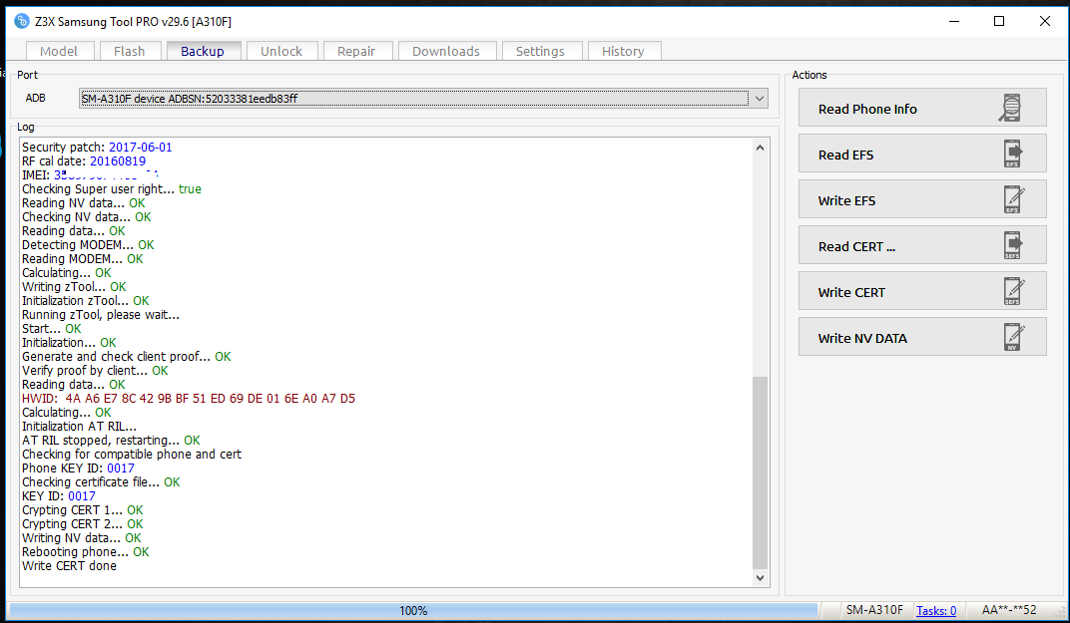Click the Write NV DATA pencil icon

tap(1013, 337)
